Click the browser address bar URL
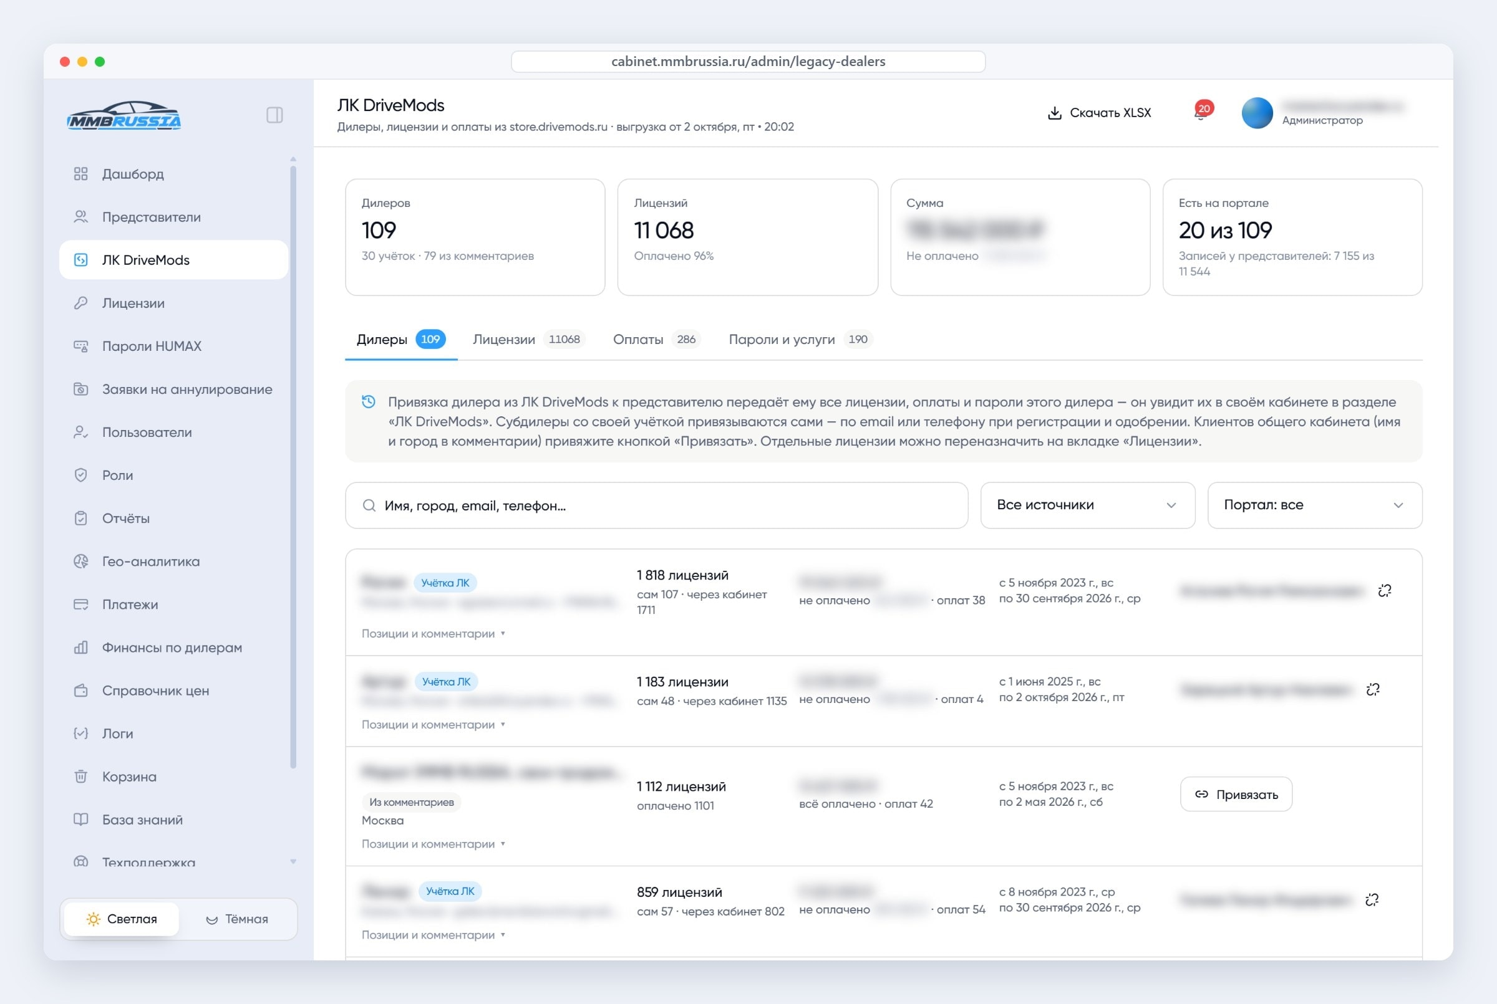Viewport: 1497px width, 1004px height. 748,62
